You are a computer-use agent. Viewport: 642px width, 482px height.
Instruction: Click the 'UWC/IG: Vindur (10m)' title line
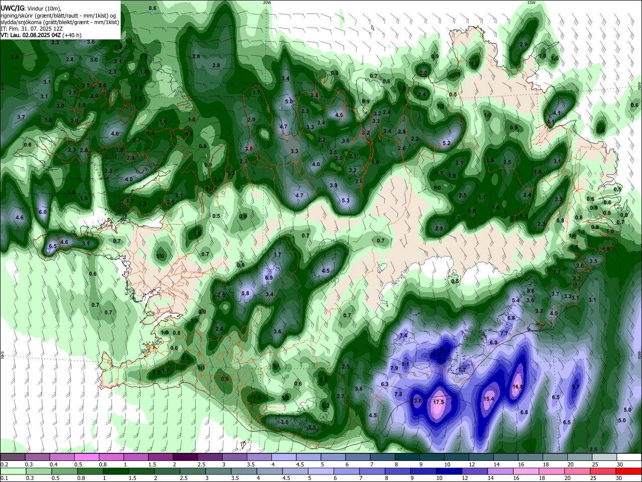(x=31, y=9)
